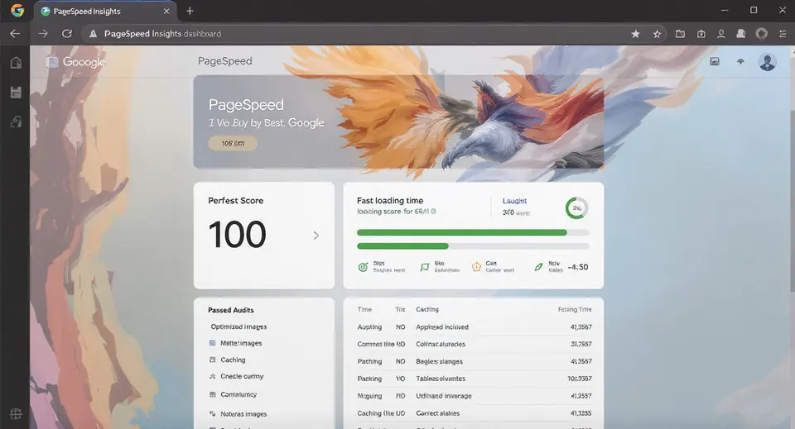
Task: Click the extension box icon in browser toolbar
Action: pyautogui.click(x=701, y=34)
